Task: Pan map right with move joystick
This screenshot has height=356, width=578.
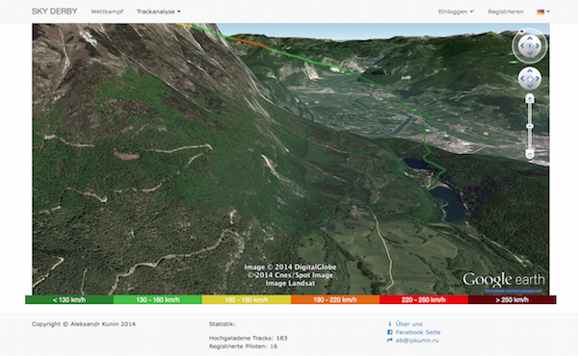Action: [x=538, y=78]
